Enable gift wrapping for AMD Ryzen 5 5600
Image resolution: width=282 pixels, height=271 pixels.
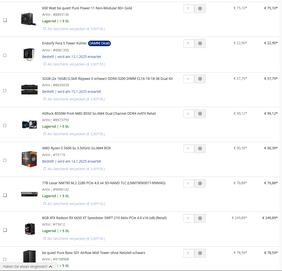[45, 169]
